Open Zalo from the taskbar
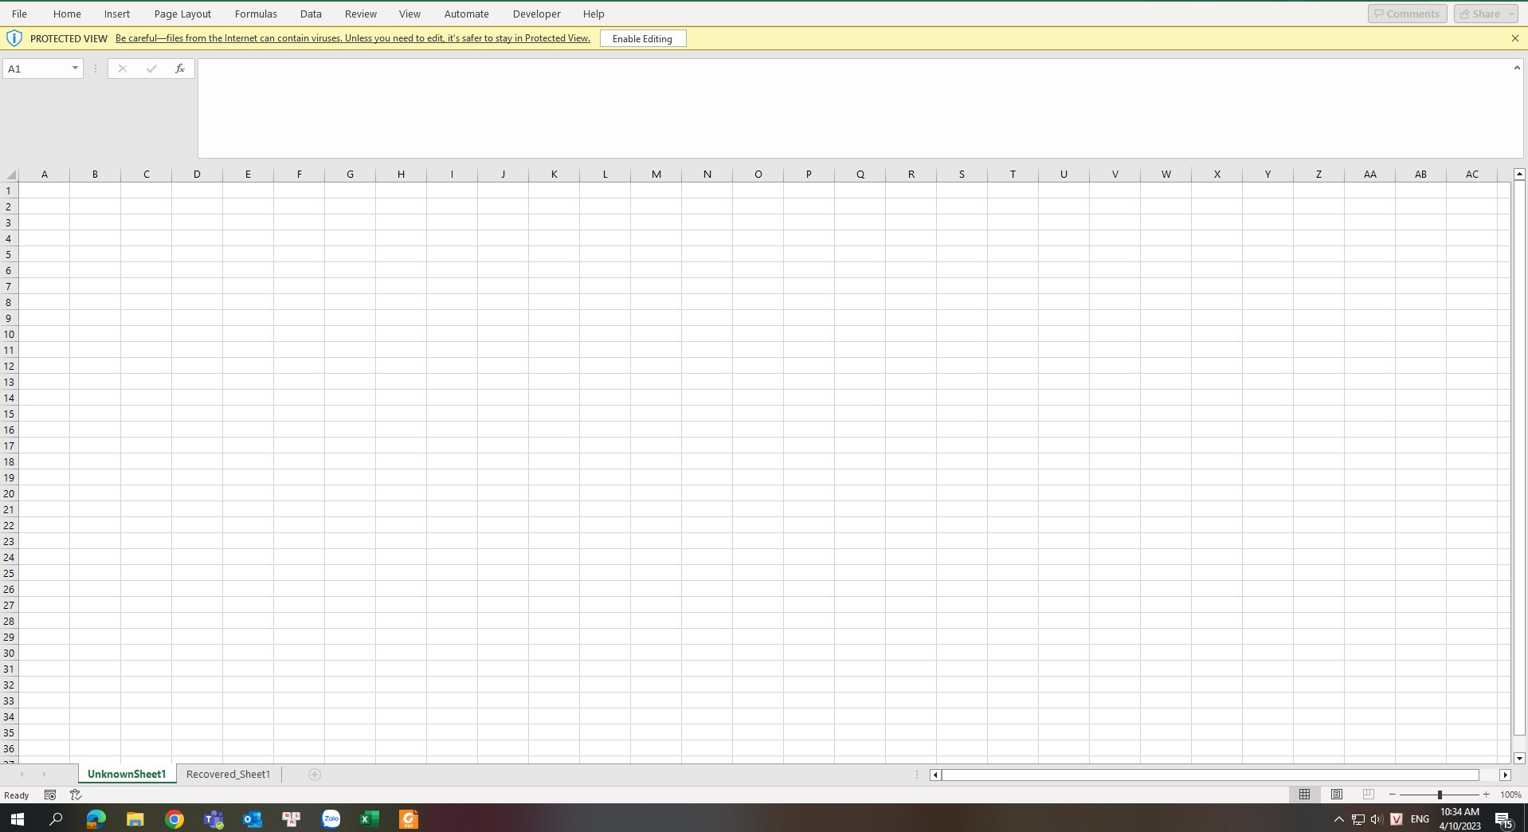Viewport: 1528px width, 832px height. (x=331, y=818)
